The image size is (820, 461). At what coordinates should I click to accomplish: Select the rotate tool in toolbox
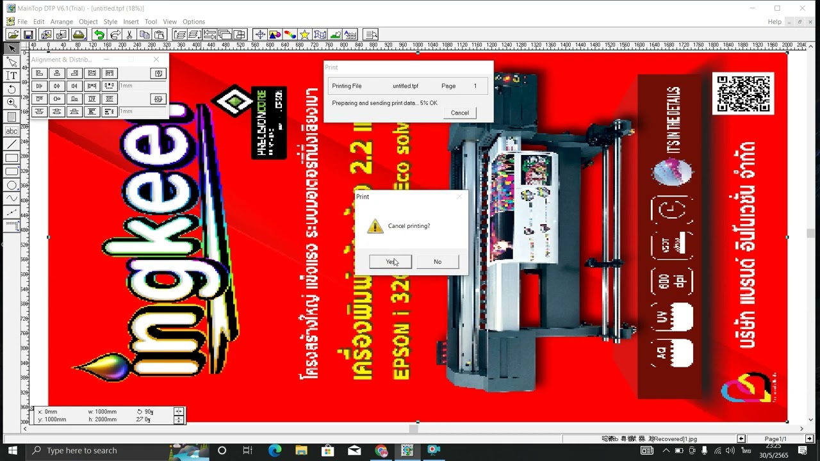12,89
